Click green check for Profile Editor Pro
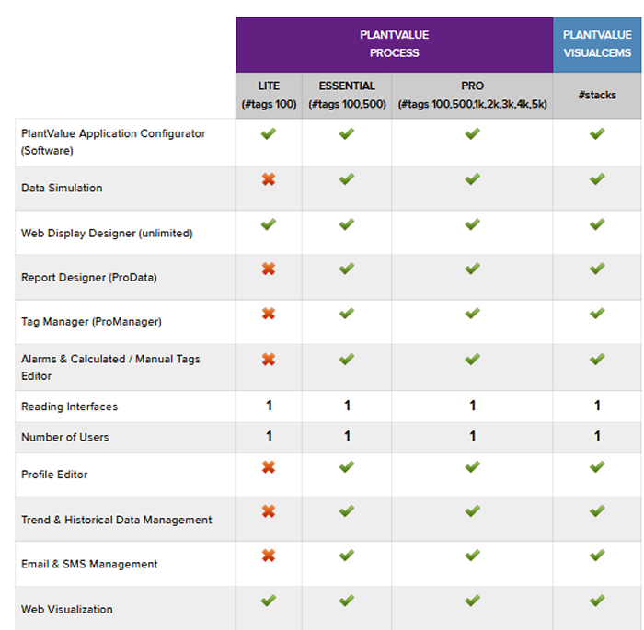The image size is (644, 630). pos(472,467)
